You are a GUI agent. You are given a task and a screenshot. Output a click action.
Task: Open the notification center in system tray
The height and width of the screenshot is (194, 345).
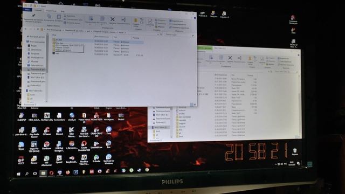(x=298, y=163)
